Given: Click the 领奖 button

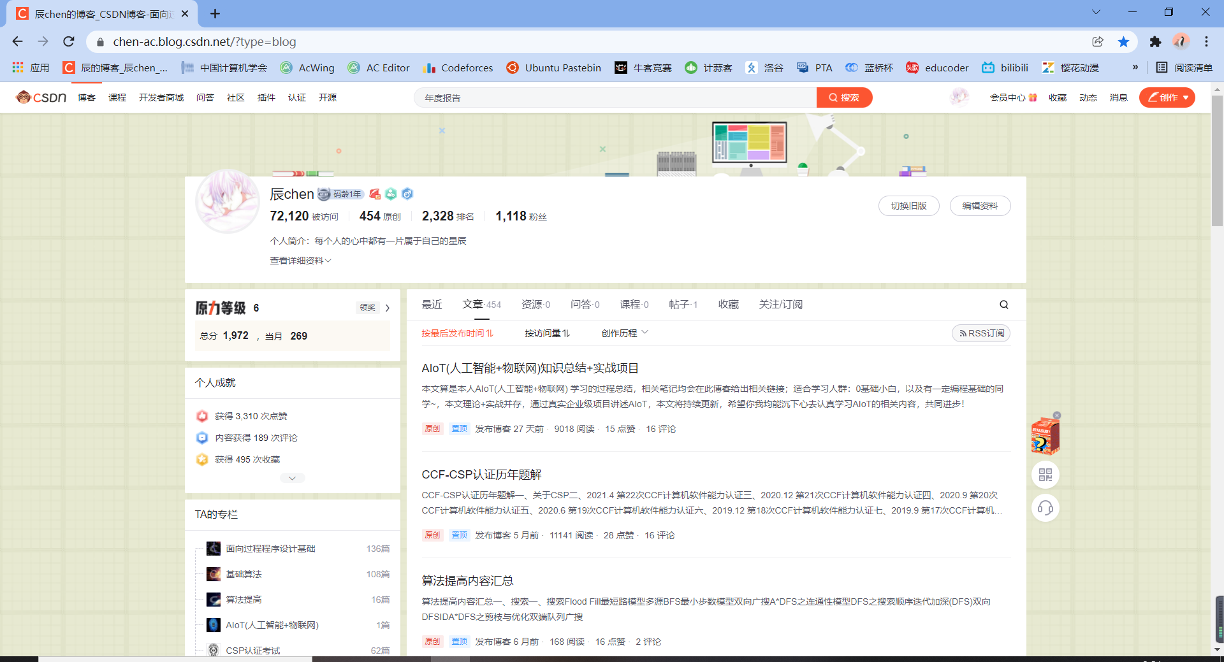Looking at the screenshot, I should [367, 308].
